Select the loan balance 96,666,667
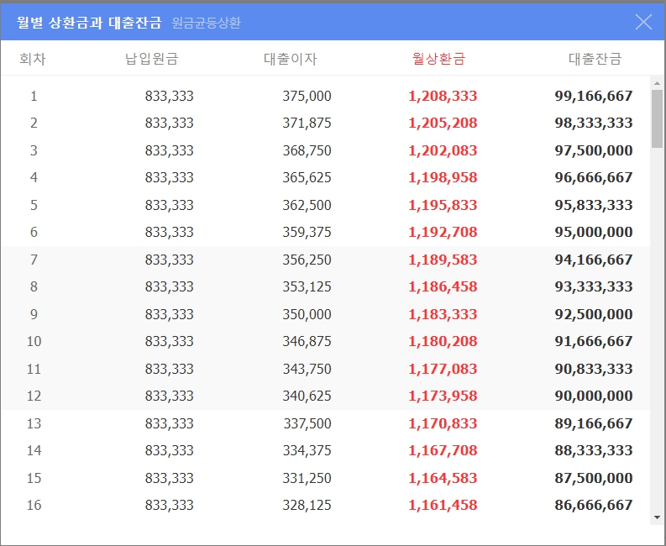666x546 pixels. tap(594, 177)
